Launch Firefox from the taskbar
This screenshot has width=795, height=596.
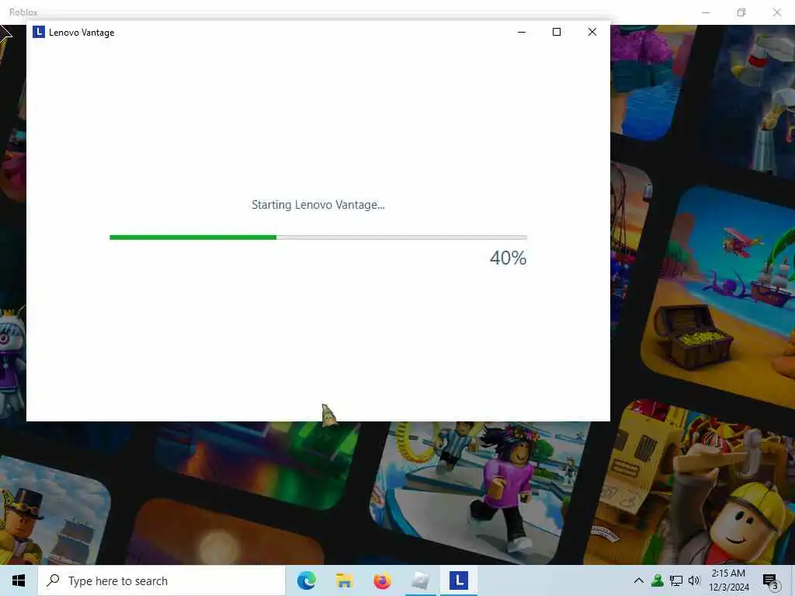click(x=382, y=580)
